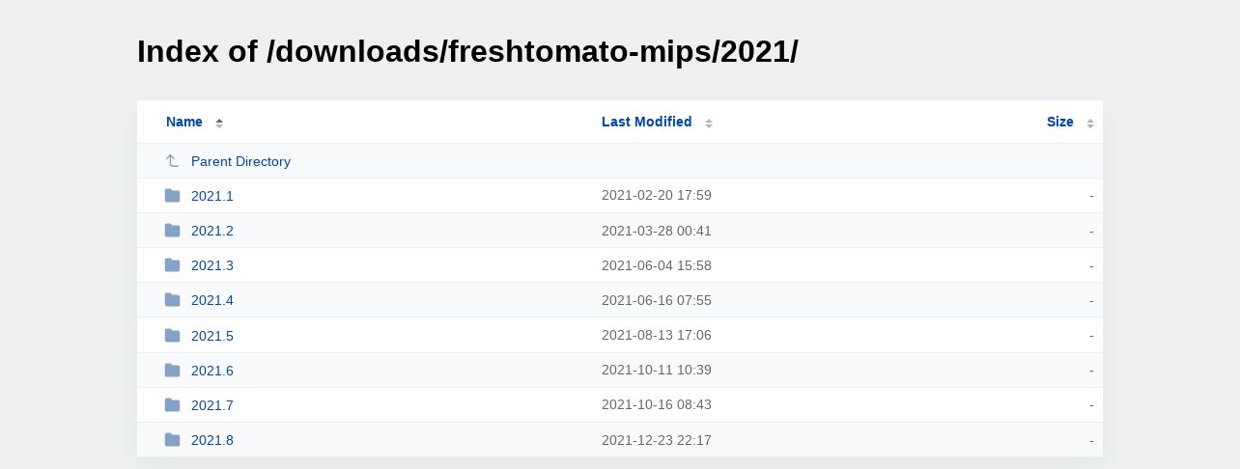Open the 2021.5 directory link
The height and width of the screenshot is (469, 1240).
tap(212, 336)
